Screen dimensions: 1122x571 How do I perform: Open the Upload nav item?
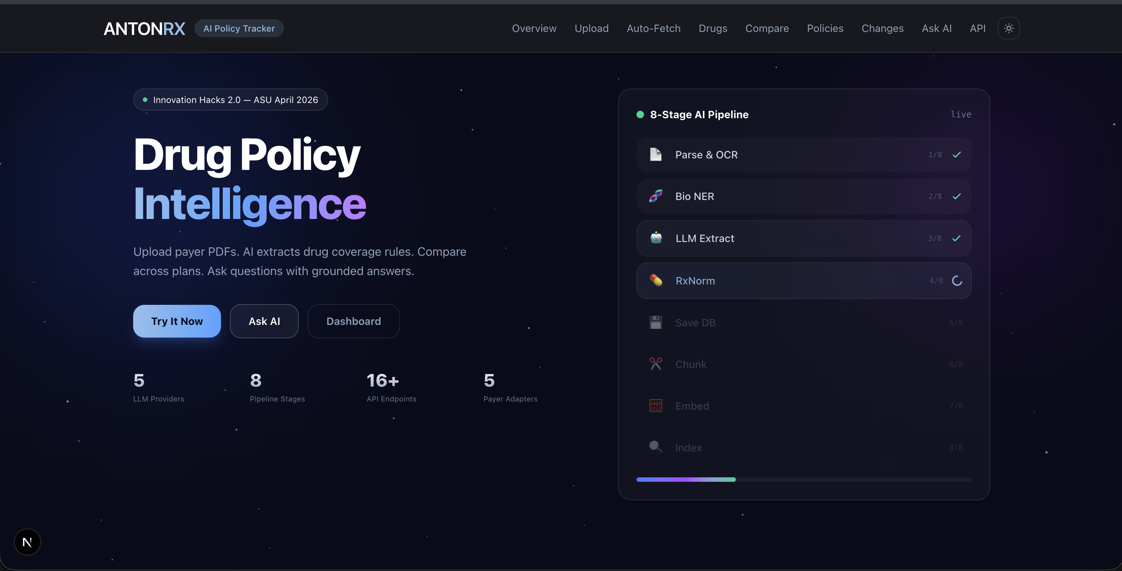[x=591, y=28]
